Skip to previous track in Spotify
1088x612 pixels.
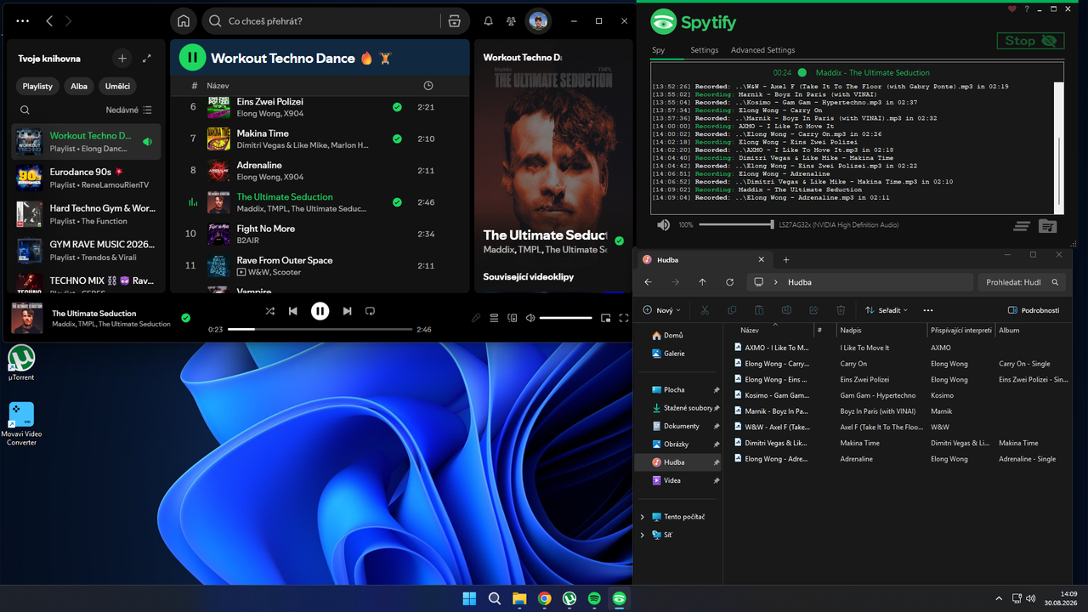pyautogui.click(x=293, y=311)
